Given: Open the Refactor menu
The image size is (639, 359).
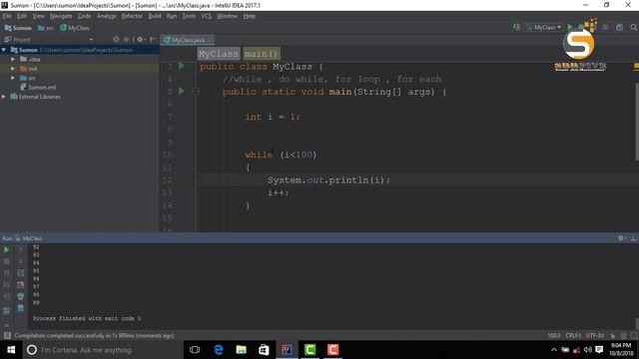Looking at the screenshot, I should pyautogui.click(x=132, y=16).
